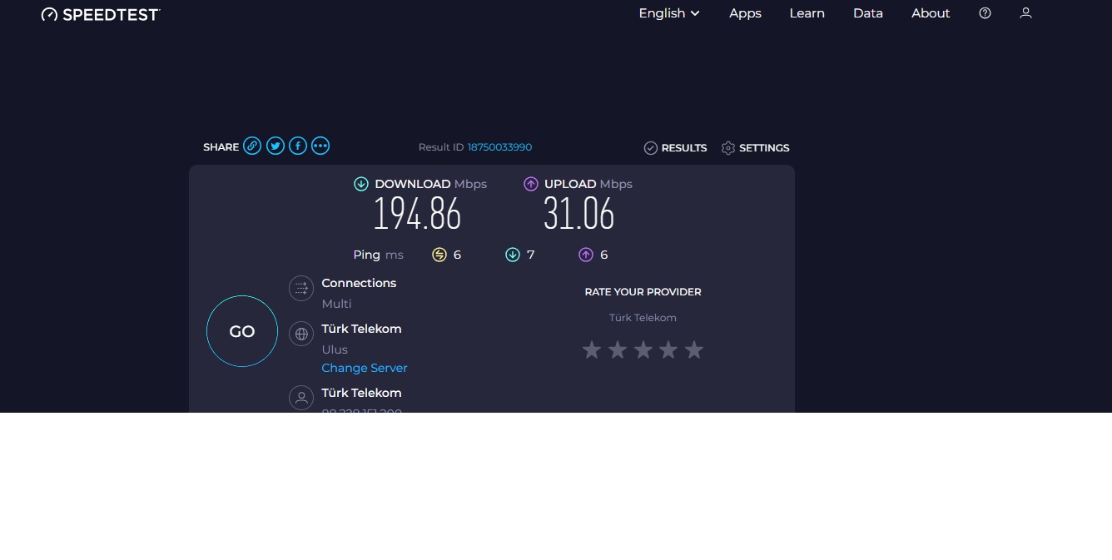
Task: Open the Apps menu
Action: coord(745,13)
